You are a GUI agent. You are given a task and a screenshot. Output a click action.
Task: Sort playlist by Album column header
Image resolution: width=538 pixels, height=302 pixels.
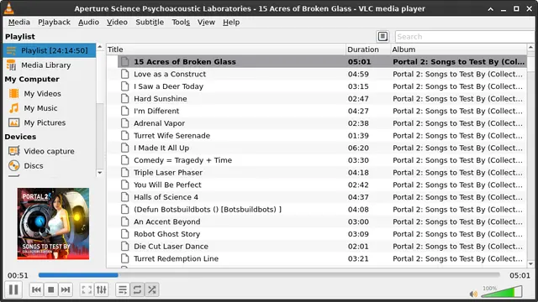[x=458, y=49]
